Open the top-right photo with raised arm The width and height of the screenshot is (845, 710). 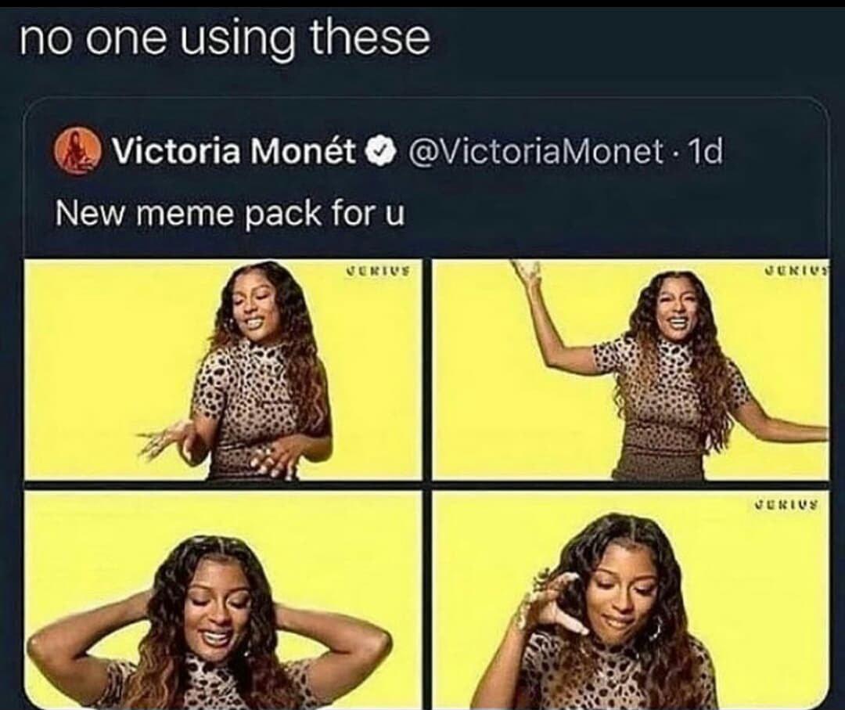point(631,369)
